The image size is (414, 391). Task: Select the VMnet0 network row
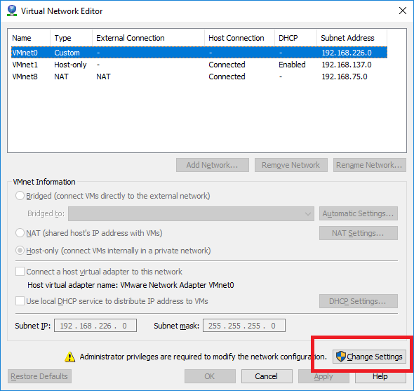(x=199, y=53)
